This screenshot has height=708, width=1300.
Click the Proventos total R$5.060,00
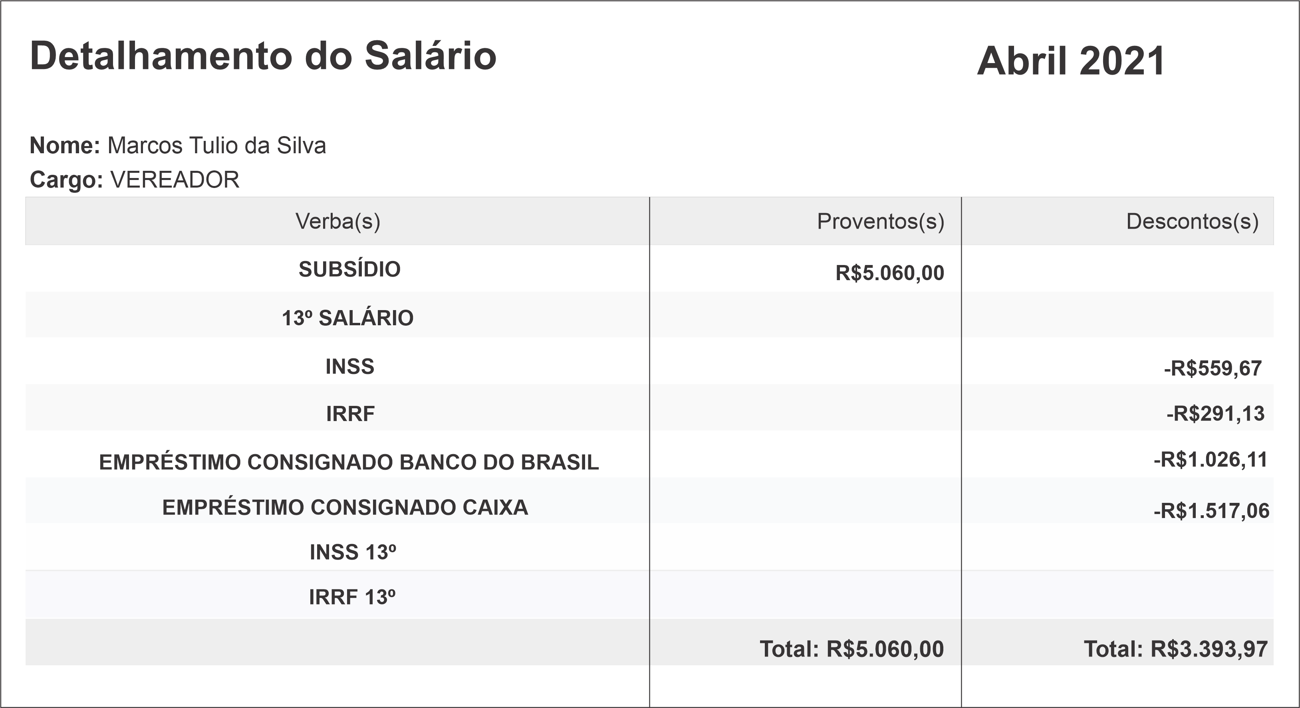point(851,649)
